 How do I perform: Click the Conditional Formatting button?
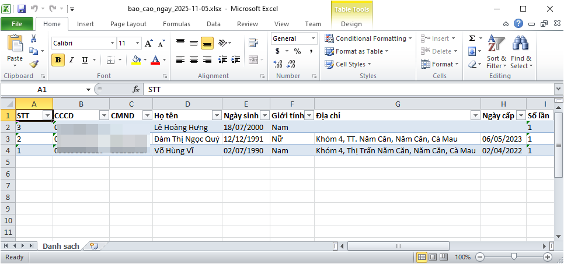(x=368, y=38)
